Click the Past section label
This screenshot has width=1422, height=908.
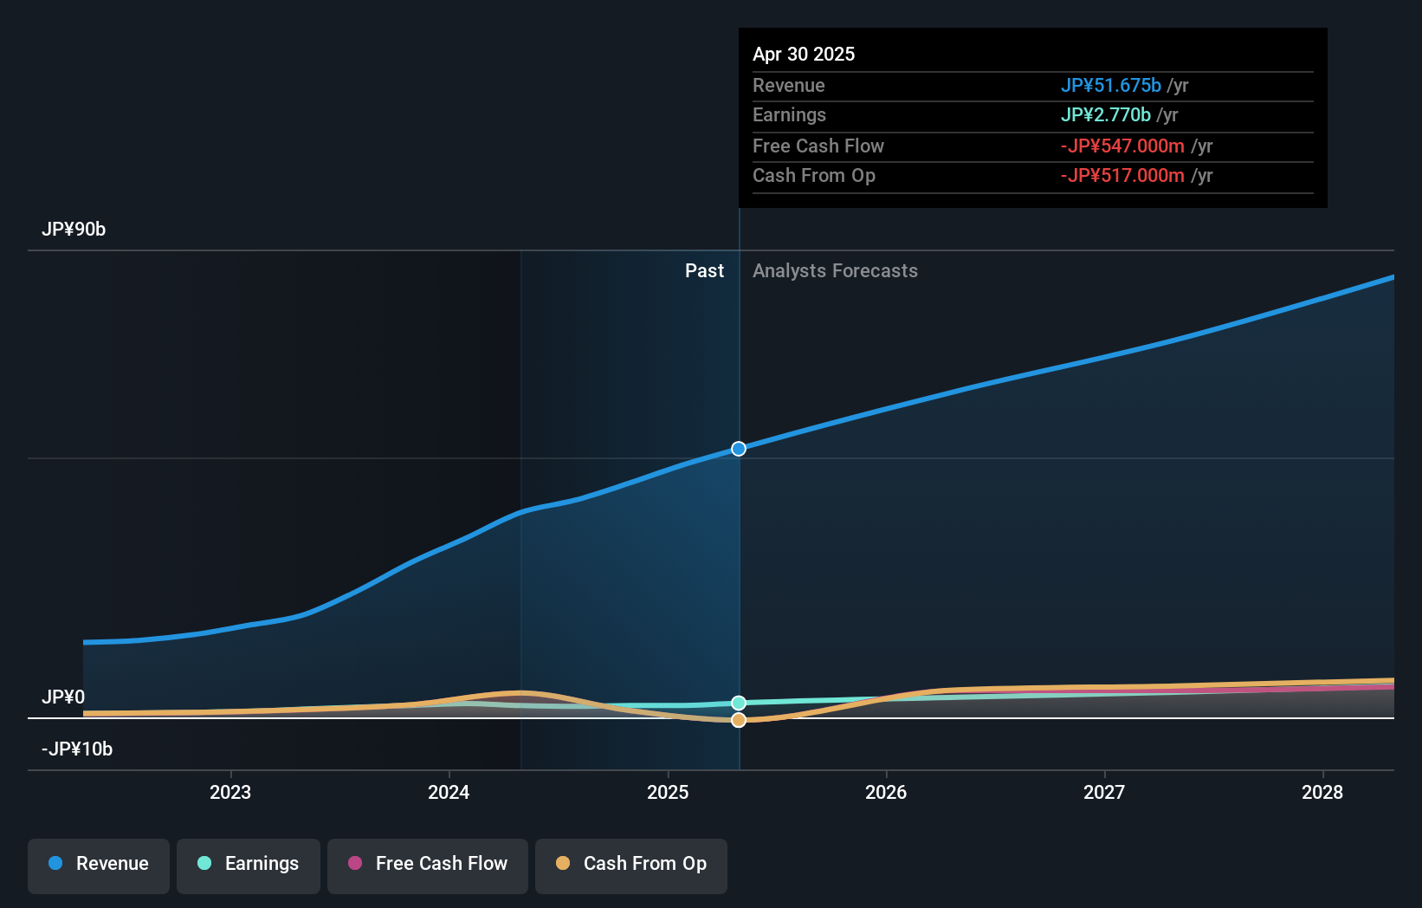click(x=704, y=271)
